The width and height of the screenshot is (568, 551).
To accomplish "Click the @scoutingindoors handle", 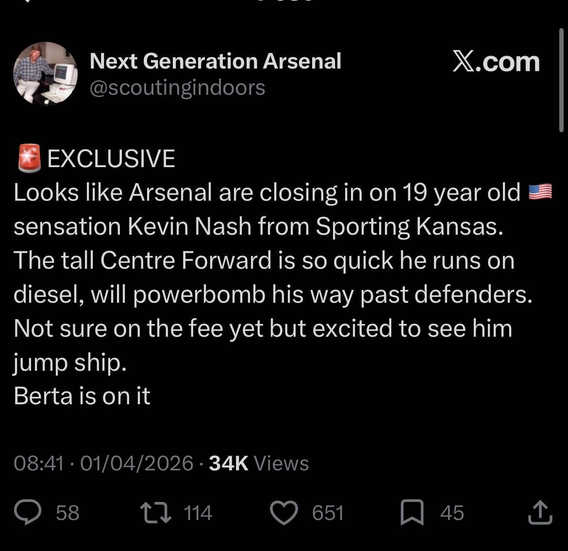I will (x=178, y=87).
